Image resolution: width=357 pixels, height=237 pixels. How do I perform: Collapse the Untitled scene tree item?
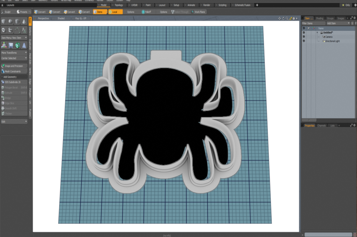(317, 32)
